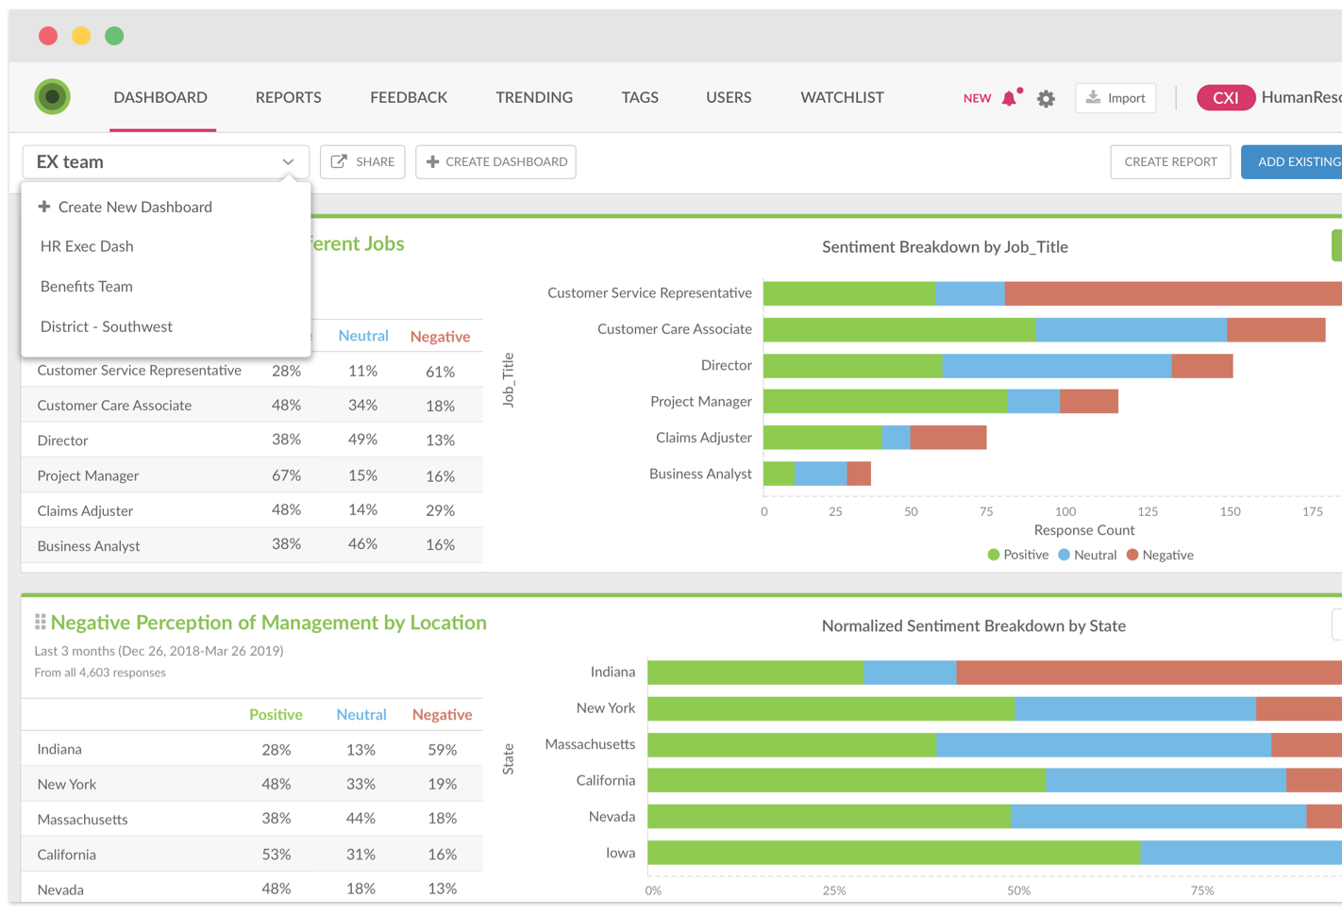Click the Benefits Team dashboard entry
The width and height of the screenshot is (1342, 915).
point(87,286)
